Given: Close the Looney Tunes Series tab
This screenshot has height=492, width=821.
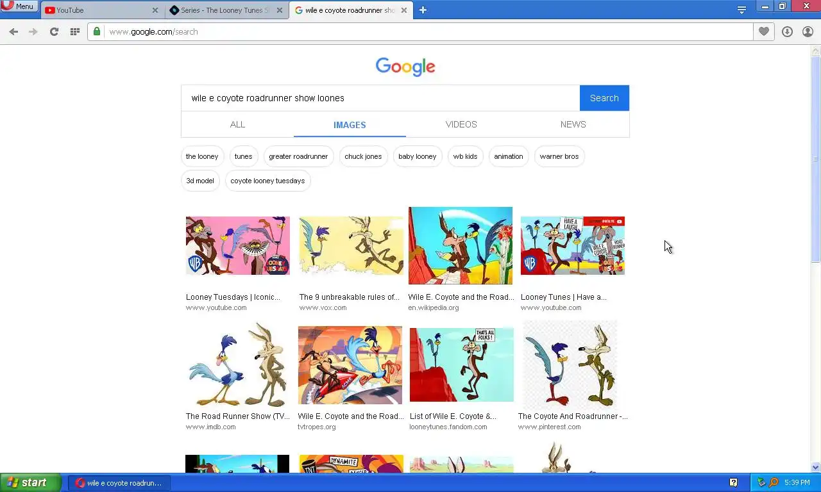Looking at the screenshot, I should (279, 10).
